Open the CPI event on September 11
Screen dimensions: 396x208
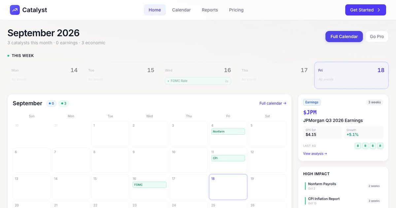(x=228, y=158)
